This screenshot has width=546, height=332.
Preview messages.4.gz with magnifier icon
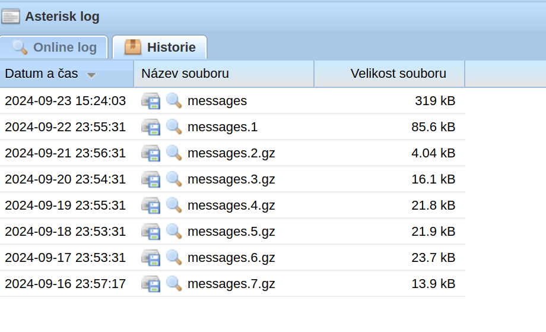coord(174,205)
